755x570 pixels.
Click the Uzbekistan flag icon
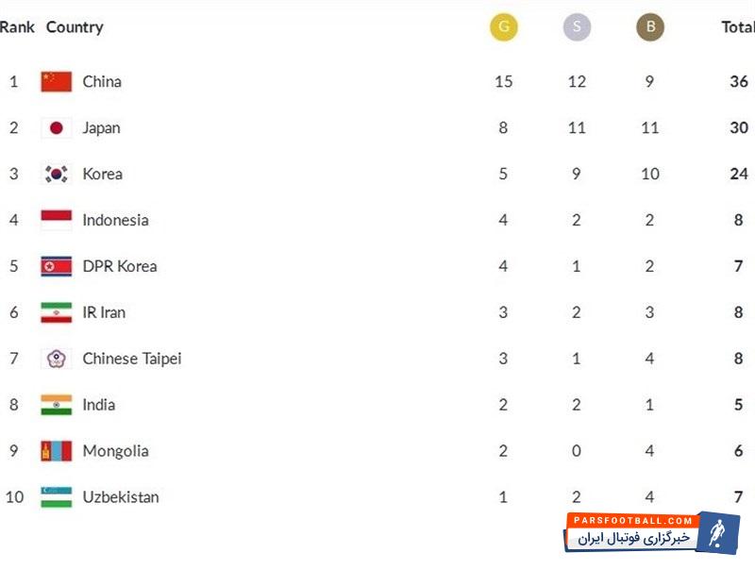57,497
